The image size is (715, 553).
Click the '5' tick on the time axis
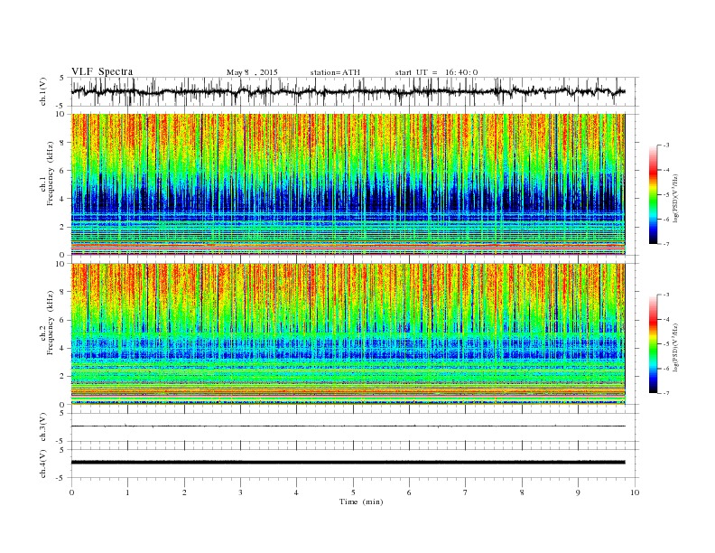coord(353,492)
